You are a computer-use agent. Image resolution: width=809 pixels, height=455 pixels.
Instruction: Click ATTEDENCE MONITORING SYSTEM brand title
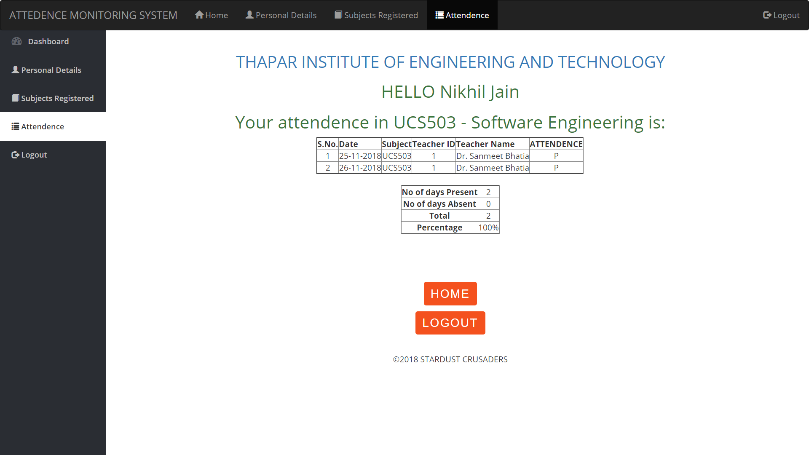93,15
